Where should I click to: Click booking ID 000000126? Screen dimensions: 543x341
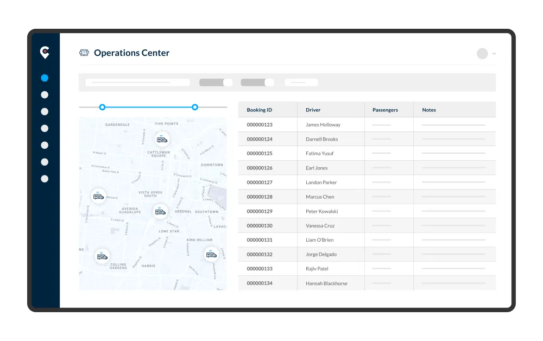click(260, 168)
